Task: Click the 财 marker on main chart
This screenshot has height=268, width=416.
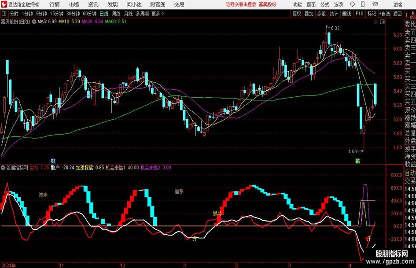Action: (53, 161)
